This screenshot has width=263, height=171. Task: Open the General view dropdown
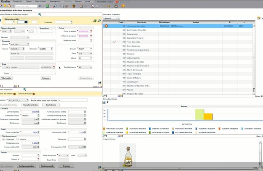tap(111, 18)
